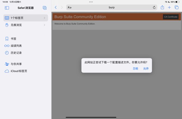Tap the home indicator bar
The image size is (182, 119).
pyautogui.click(x=91, y=117)
